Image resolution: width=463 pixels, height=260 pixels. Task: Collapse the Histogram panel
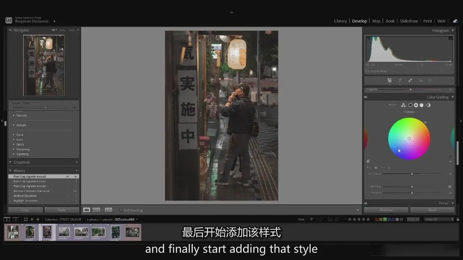[x=452, y=30]
